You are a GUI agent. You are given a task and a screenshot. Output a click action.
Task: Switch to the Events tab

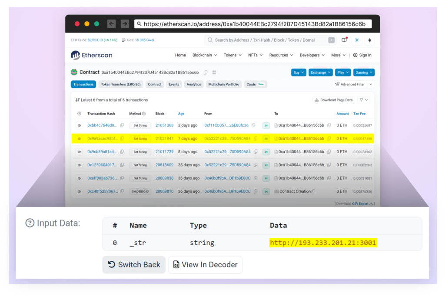tap(174, 84)
